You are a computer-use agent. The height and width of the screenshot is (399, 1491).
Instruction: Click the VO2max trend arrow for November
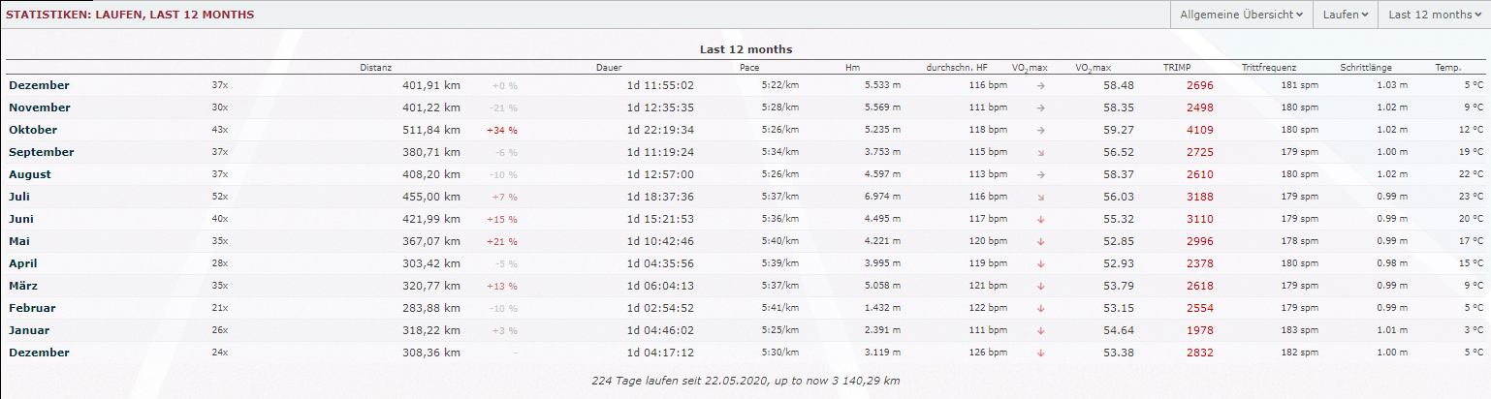coord(1040,107)
